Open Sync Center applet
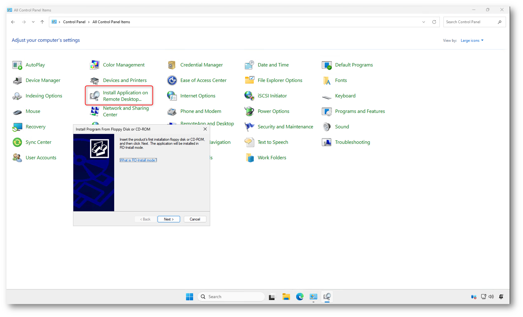 coord(38,142)
